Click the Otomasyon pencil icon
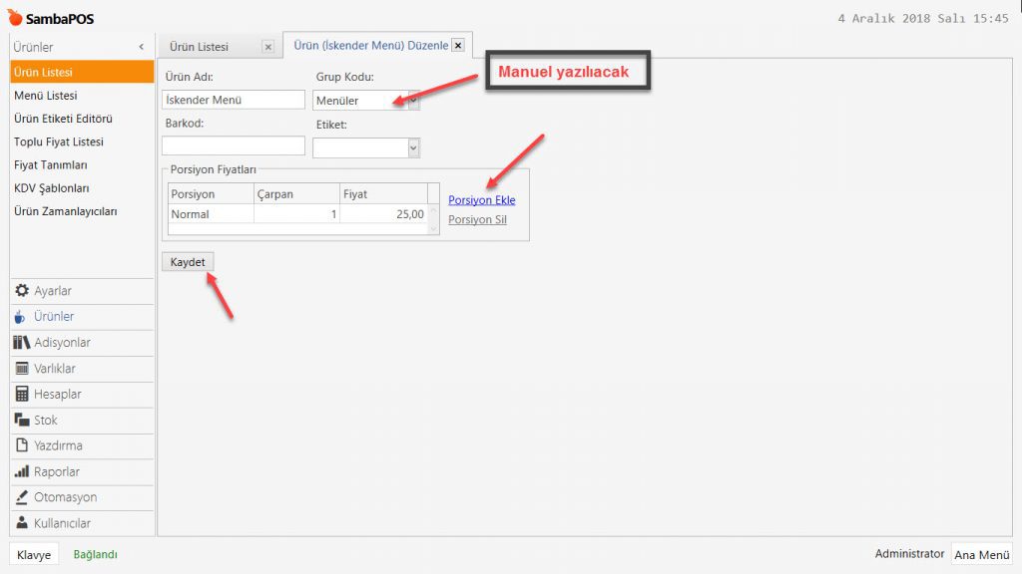The height and width of the screenshot is (574, 1022). point(22,497)
